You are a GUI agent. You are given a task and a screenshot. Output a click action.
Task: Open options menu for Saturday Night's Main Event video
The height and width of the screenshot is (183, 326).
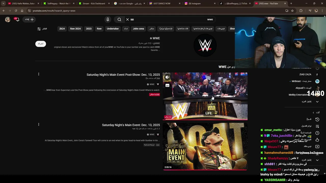pyautogui.click(x=39, y=125)
